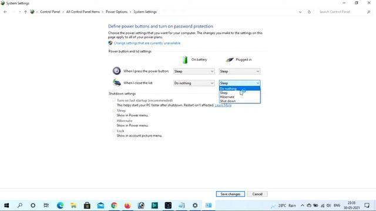Choose Shut down in open dropdown list
Image resolution: width=376 pixels, height=211 pixels.
point(240,101)
